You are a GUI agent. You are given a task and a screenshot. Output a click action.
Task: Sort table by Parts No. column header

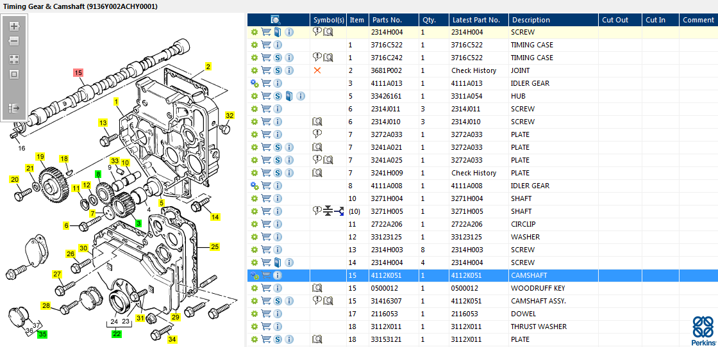click(x=393, y=20)
